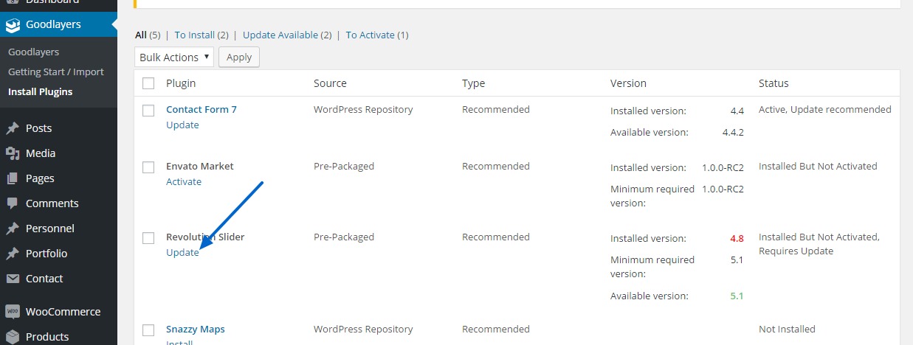This screenshot has width=913, height=345.
Task: Open the Bulk Actions dropdown
Action: click(174, 57)
